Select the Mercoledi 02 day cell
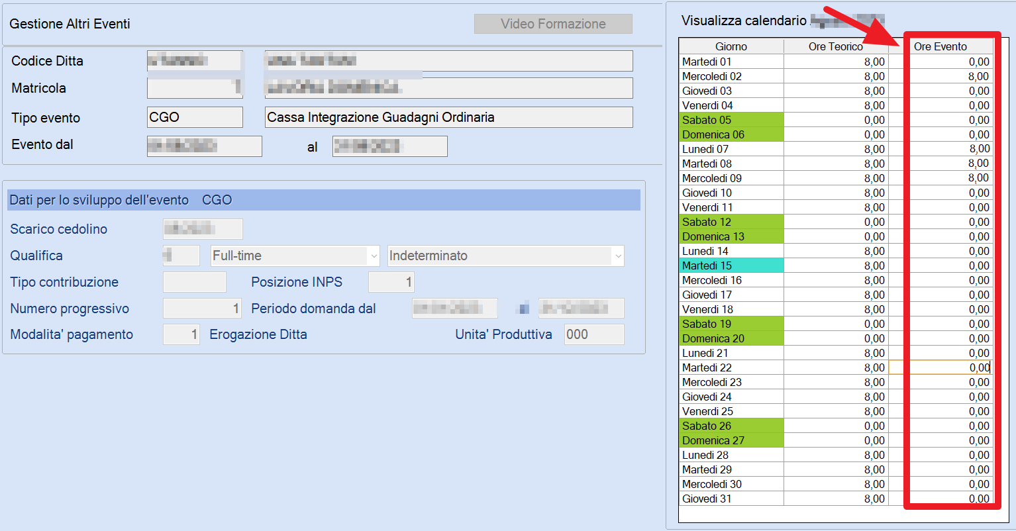1016x531 pixels. [x=731, y=76]
